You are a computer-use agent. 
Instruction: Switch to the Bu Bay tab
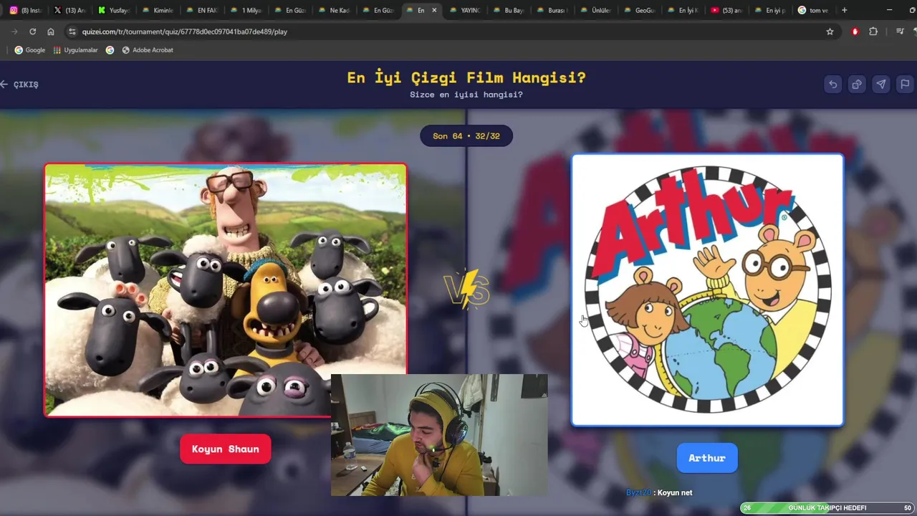point(509,10)
